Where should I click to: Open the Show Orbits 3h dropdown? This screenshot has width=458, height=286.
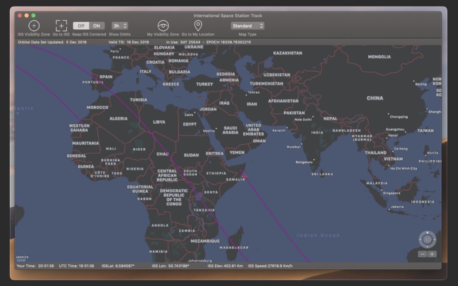coord(119,26)
